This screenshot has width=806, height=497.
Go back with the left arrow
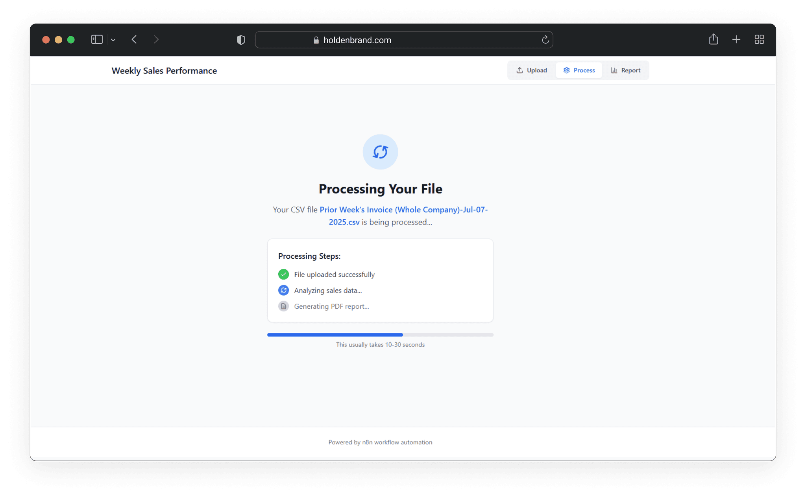134,40
